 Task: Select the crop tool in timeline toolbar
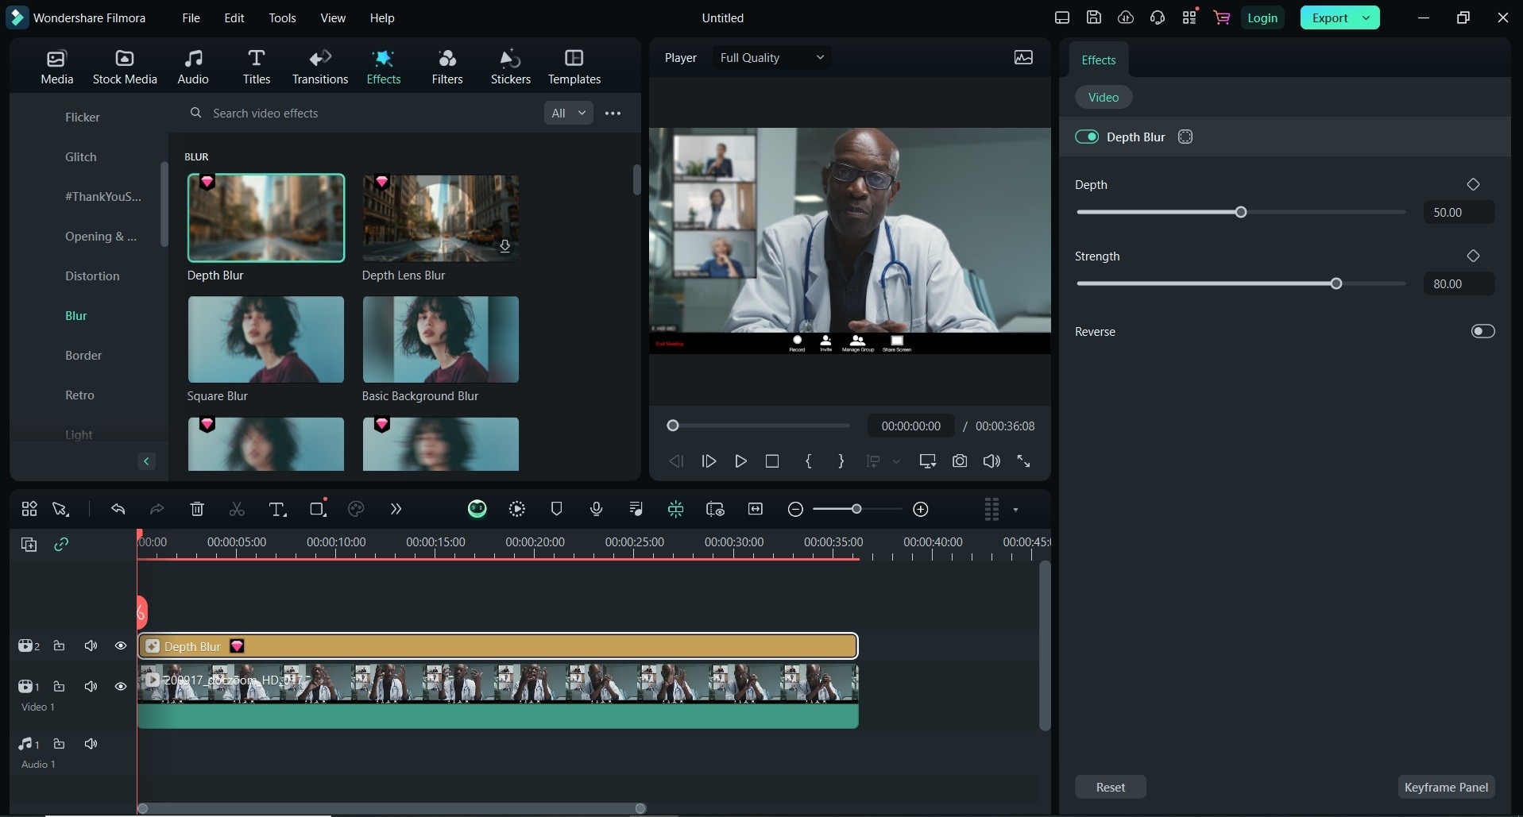click(318, 509)
